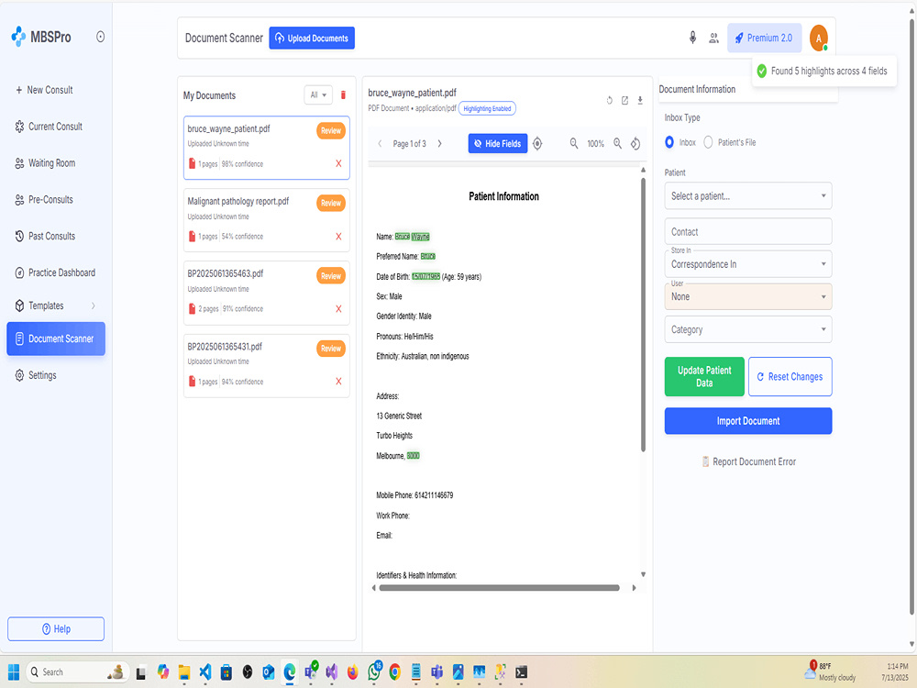
Task: Click the highlighted name Bruce in document
Action: click(403, 237)
